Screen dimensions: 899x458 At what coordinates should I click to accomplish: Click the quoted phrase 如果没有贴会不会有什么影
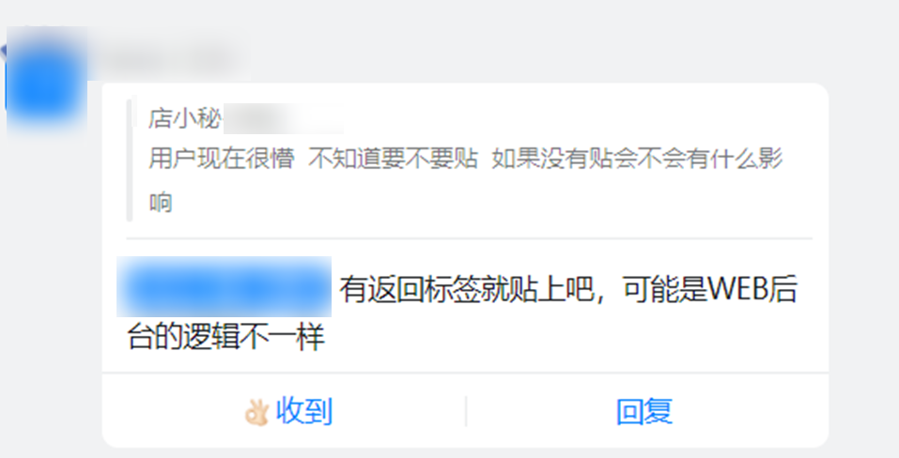[637, 159]
